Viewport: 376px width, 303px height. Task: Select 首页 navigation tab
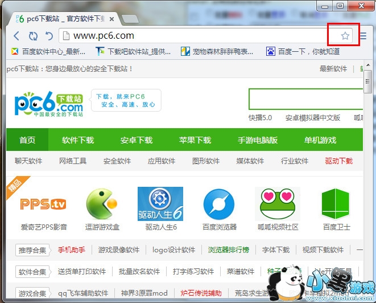27,140
